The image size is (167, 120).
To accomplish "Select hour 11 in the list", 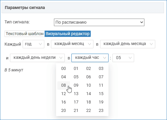I will 101,85.
